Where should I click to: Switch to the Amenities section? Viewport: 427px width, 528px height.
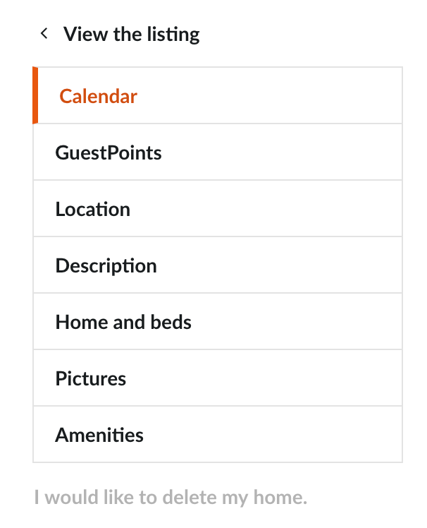[99, 435]
